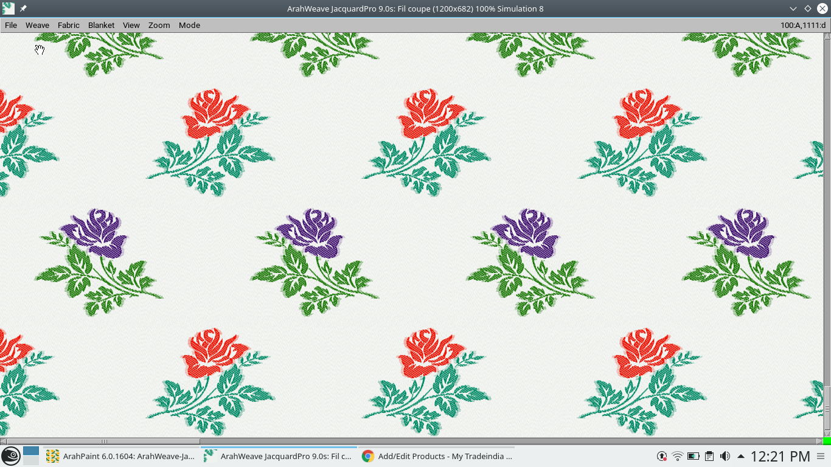Open the Zoom menu

[159, 25]
